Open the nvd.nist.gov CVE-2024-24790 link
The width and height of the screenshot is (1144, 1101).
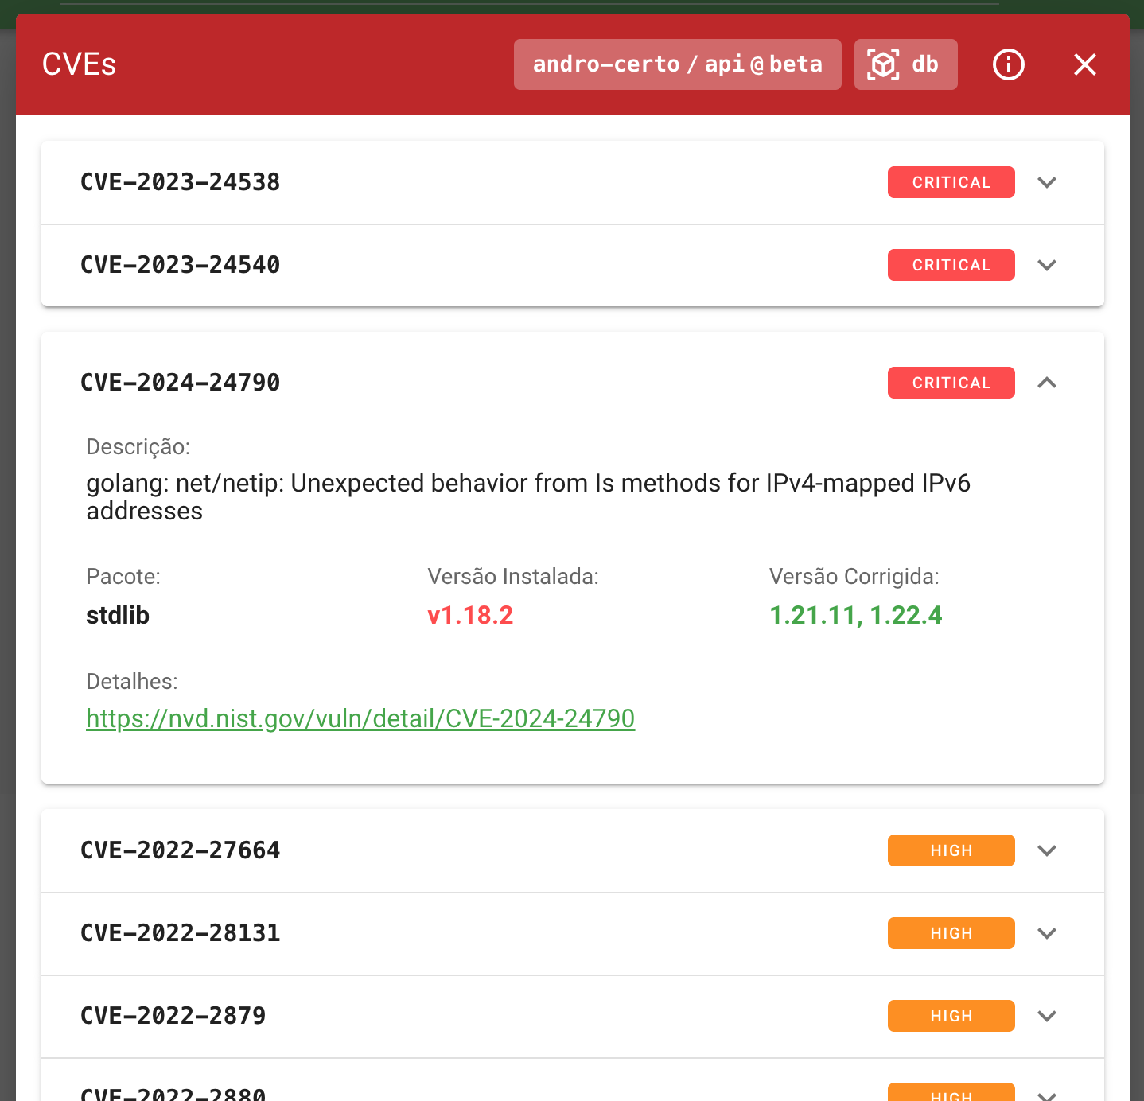(360, 718)
